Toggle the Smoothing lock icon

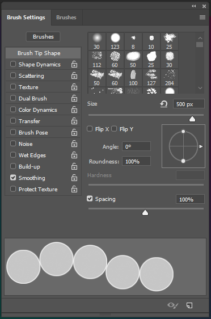point(74,178)
